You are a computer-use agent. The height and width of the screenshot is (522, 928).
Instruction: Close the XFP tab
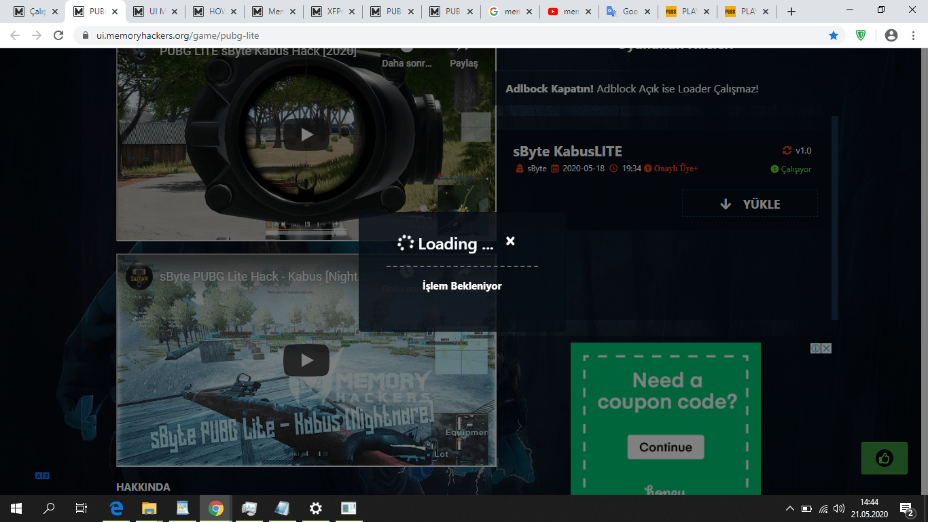click(x=353, y=12)
